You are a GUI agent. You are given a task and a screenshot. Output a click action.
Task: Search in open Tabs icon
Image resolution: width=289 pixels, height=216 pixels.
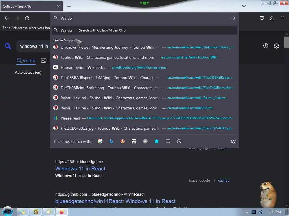168,141
